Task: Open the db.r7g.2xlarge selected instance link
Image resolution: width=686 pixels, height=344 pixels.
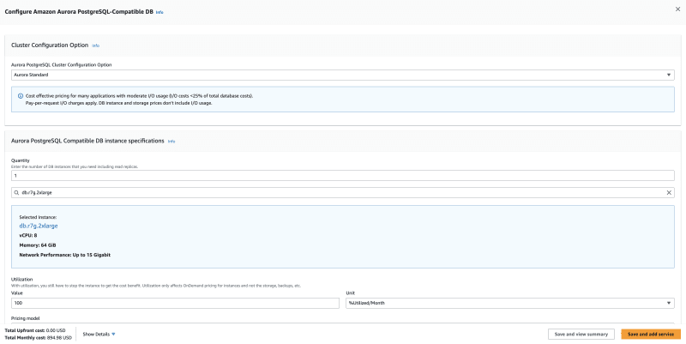Action: [39, 226]
